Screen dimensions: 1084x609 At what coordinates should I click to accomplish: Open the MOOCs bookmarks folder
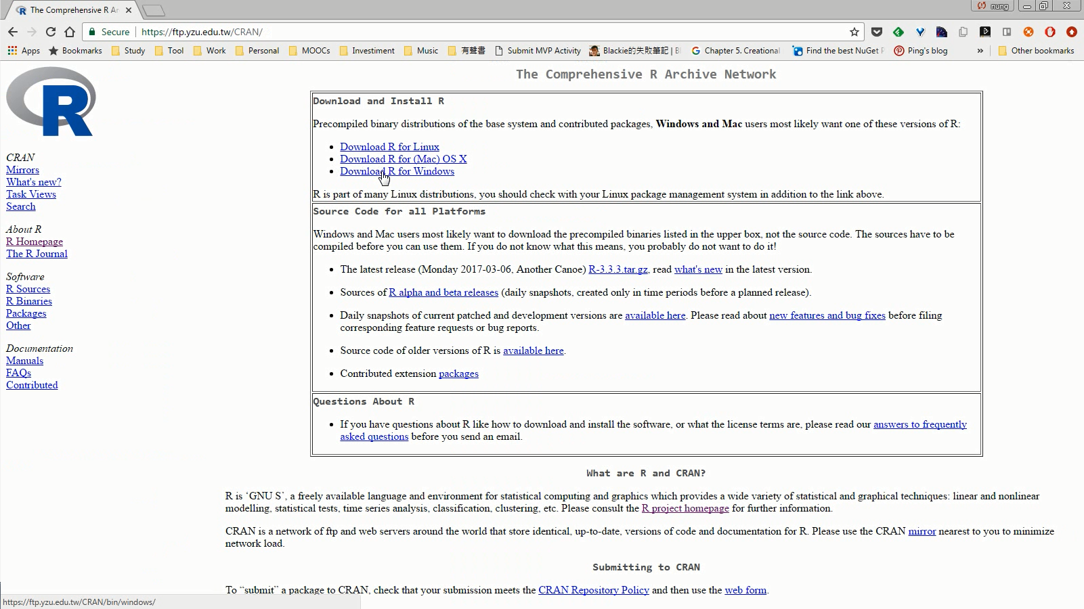click(309, 51)
